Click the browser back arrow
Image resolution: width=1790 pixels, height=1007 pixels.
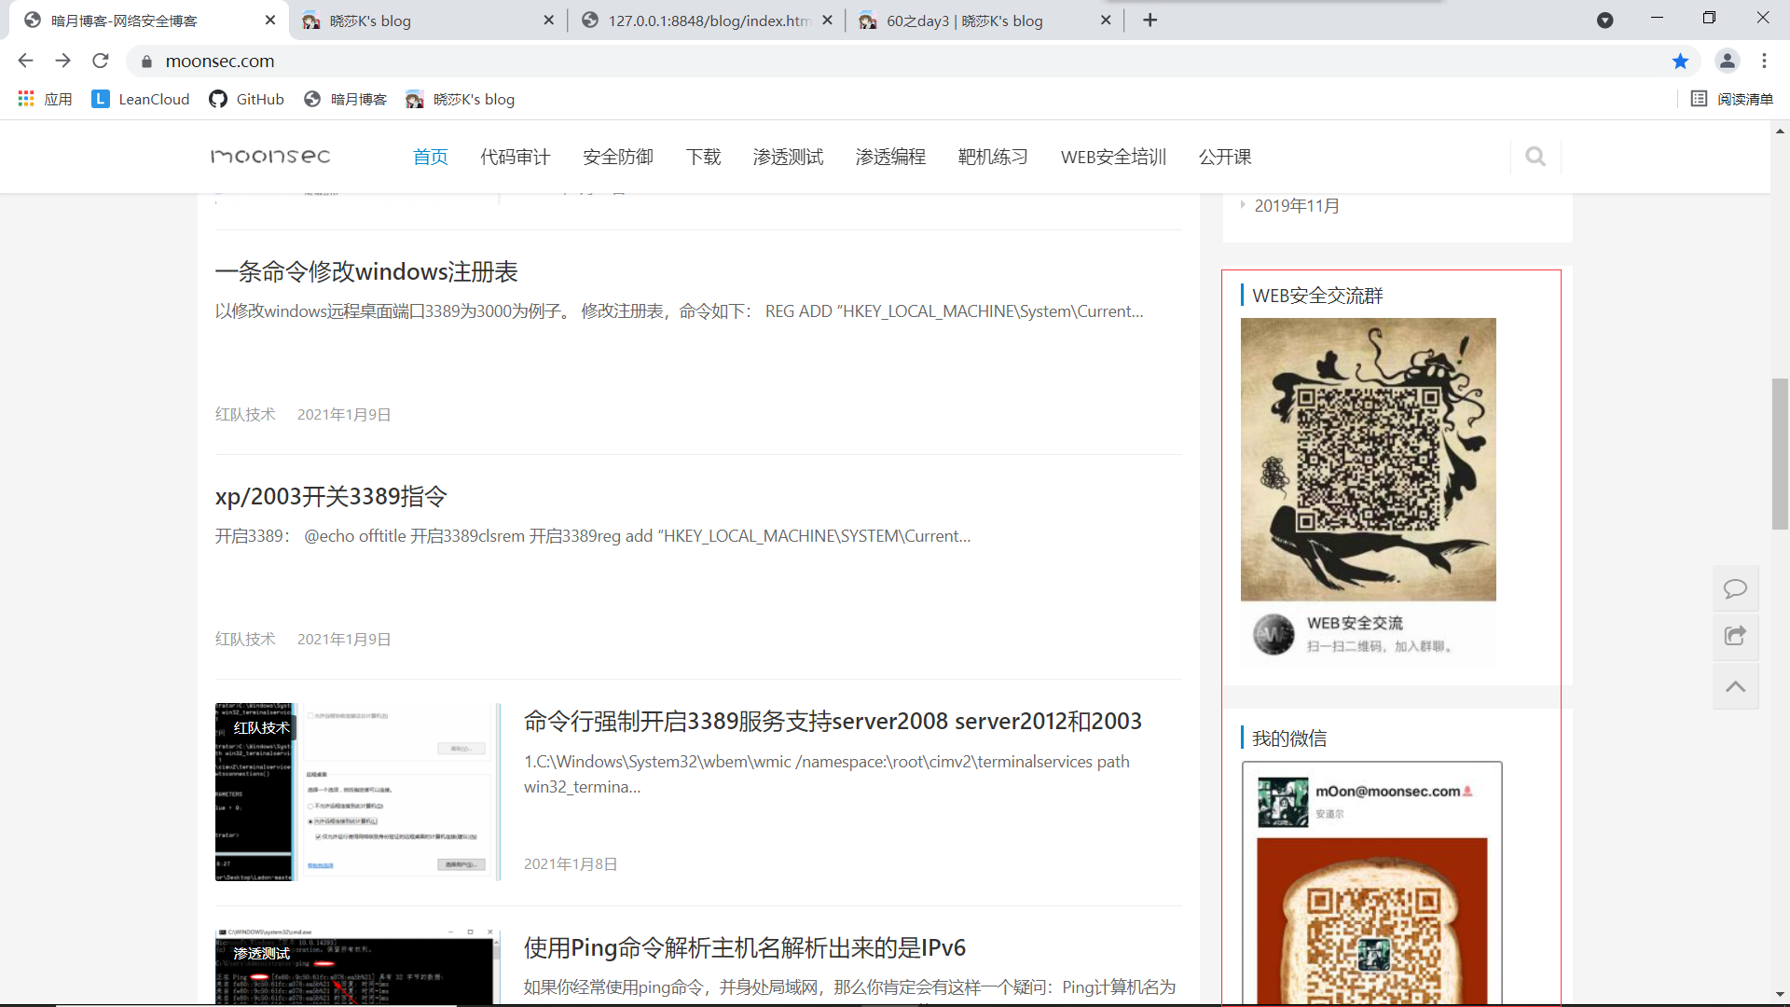pos(25,61)
